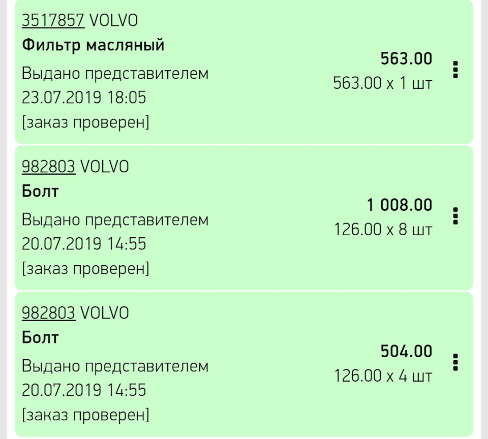Tap the 1 008.00 total price

point(400,205)
